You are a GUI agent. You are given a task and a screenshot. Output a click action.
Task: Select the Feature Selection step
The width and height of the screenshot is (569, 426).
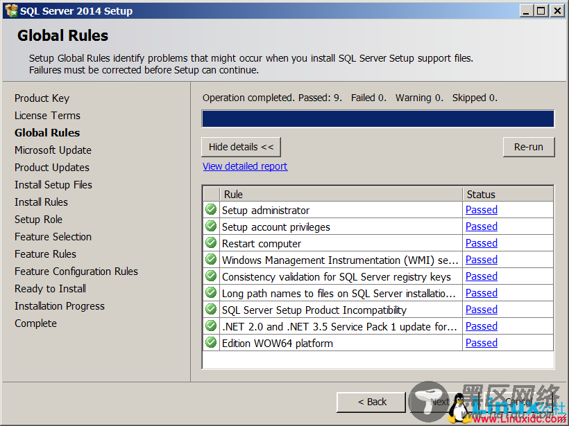53,237
